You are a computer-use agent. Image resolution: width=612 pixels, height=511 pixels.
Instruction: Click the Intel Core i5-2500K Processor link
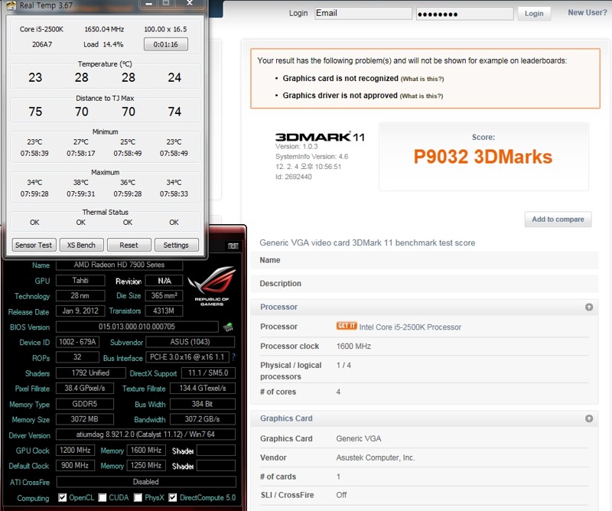[410, 327]
